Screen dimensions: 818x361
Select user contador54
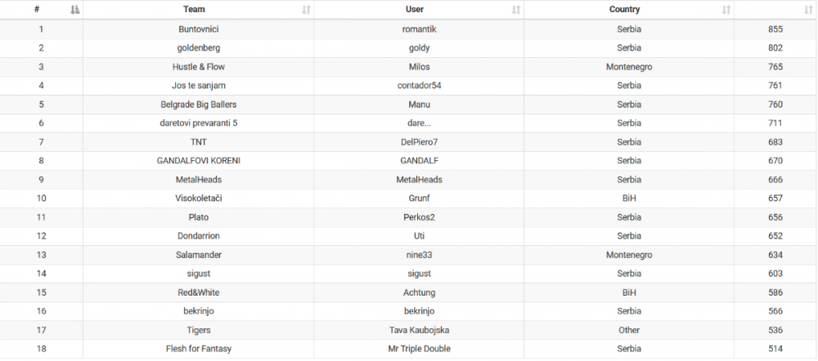419,86
